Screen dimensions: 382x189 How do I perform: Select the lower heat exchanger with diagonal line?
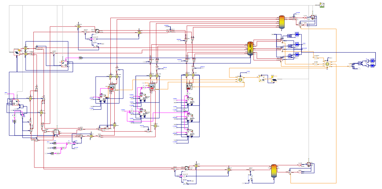(187, 168)
